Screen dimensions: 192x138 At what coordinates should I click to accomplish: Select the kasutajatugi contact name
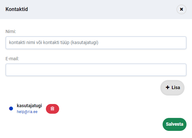coord(29,106)
